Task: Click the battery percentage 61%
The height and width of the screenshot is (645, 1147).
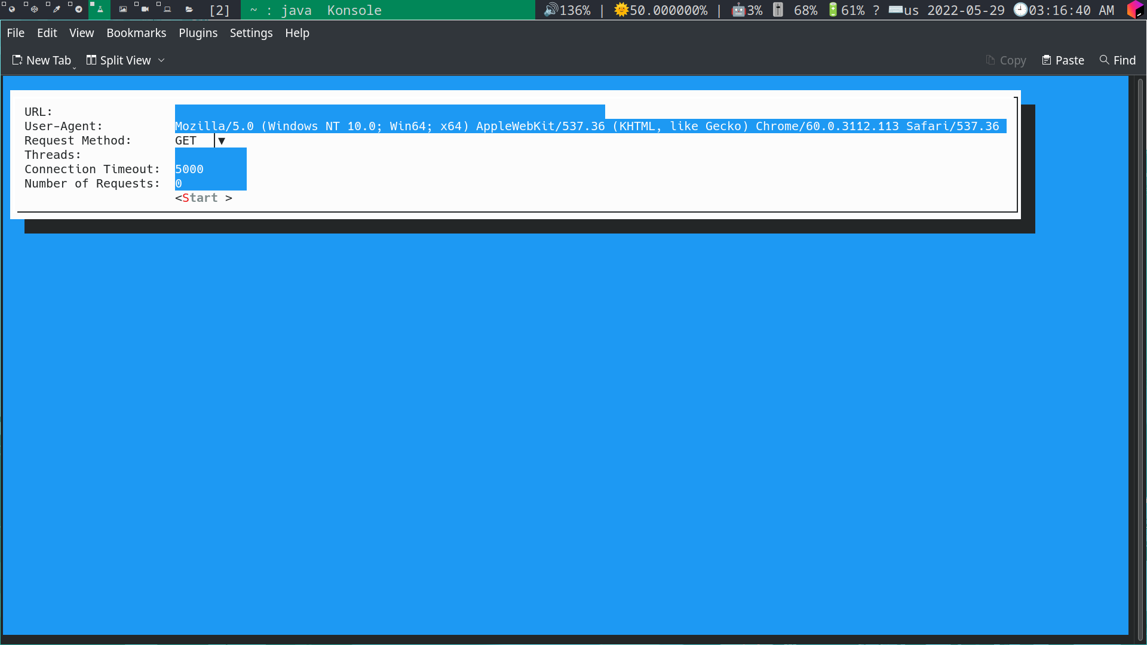Action: click(853, 10)
